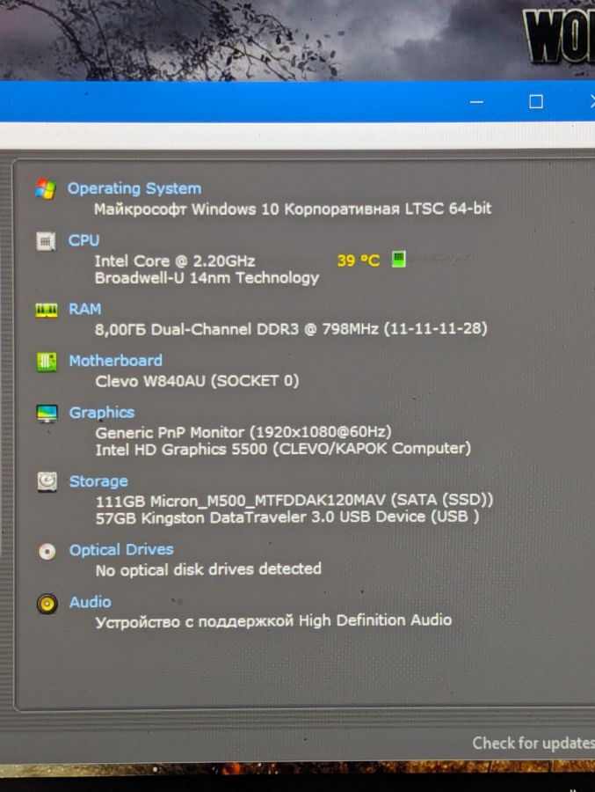Click the Windows flag Operating System icon
Viewport: 595px width, 792px height.
point(46,189)
